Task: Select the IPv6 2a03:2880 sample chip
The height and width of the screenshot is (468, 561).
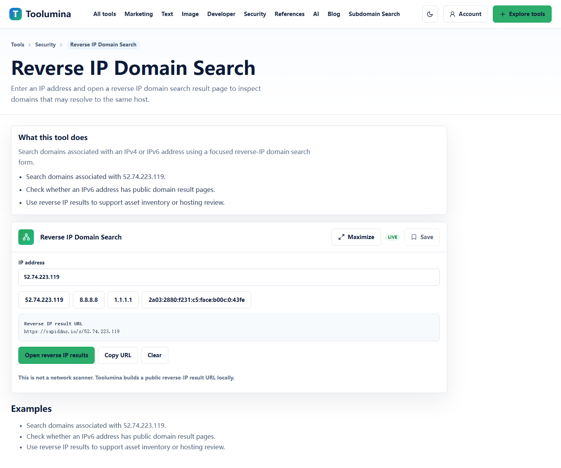Action: coord(196,300)
